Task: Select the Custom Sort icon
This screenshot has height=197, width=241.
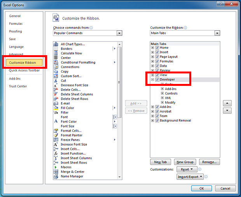Action: [56, 76]
